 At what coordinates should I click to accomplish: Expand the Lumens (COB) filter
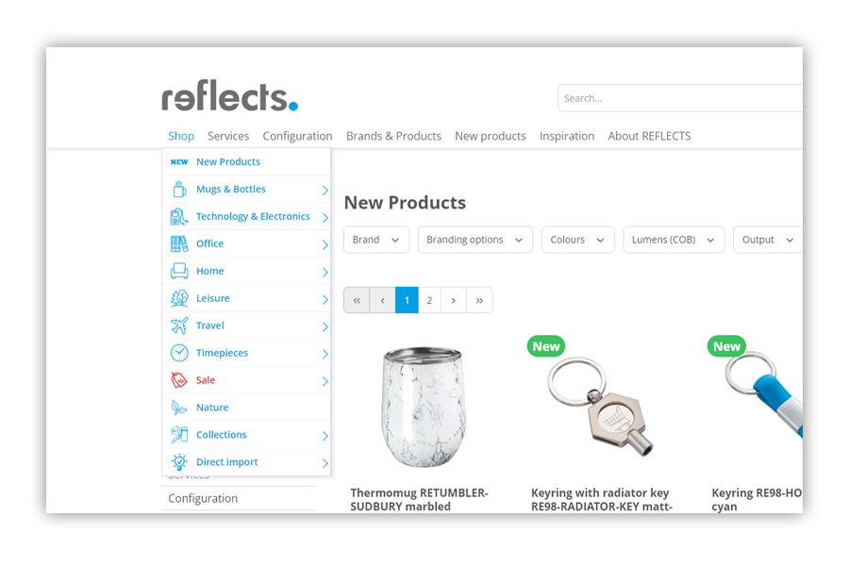coord(674,240)
